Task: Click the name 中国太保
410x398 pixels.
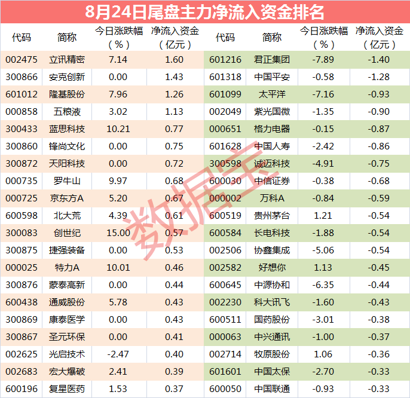Action: click(272, 372)
